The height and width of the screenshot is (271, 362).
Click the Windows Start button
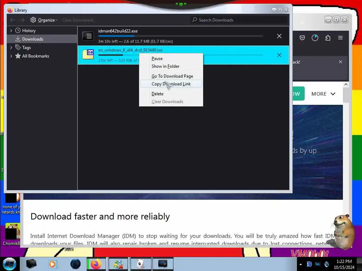point(10,264)
